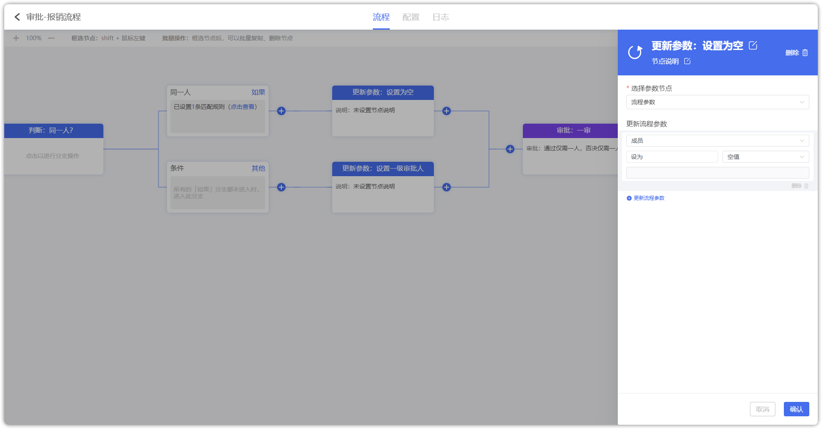Add node after 同一人 branch plus icon
This screenshot has width=822, height=429.
(x=281, y=111)
